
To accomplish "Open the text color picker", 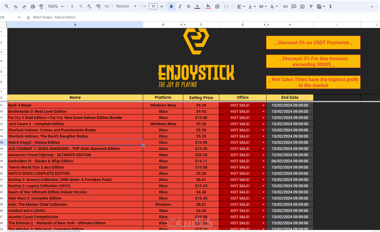I will point(197,6).
